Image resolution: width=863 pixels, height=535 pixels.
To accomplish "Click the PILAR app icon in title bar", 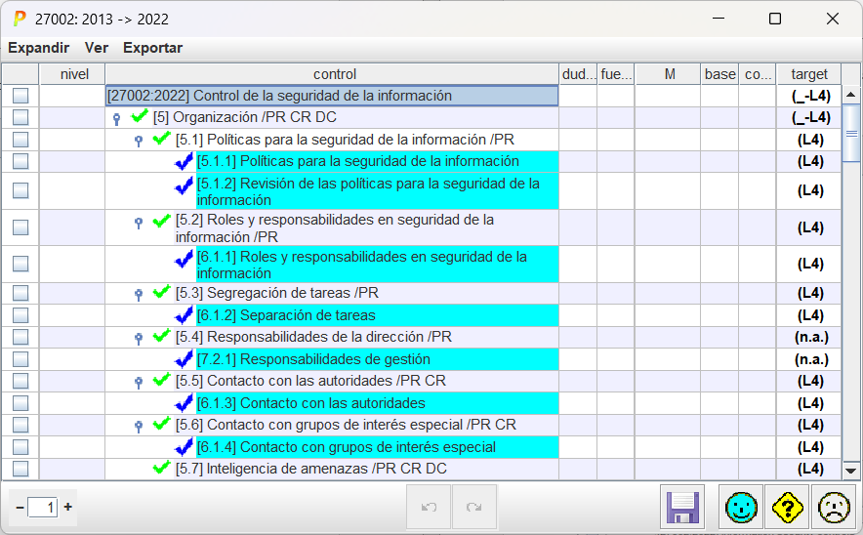I will point(20,19).
